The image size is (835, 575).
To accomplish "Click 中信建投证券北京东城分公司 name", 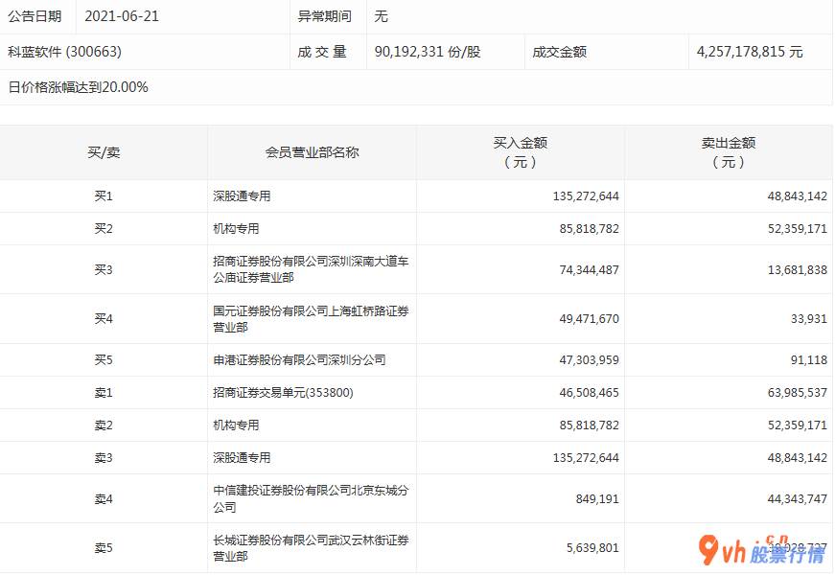I will click(311, 498).
